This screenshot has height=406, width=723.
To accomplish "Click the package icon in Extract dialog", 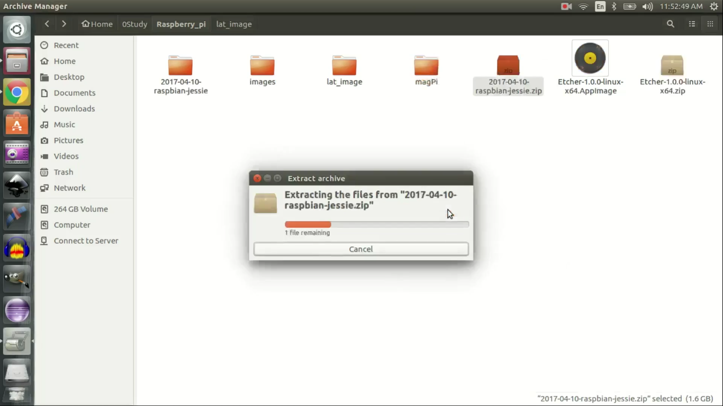I will [x=265, y=203].
